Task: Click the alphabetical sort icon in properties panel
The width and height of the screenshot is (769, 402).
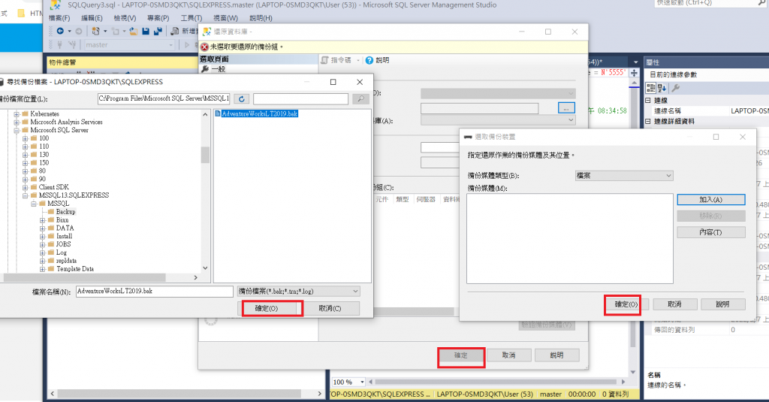Action: click(662, 88)
